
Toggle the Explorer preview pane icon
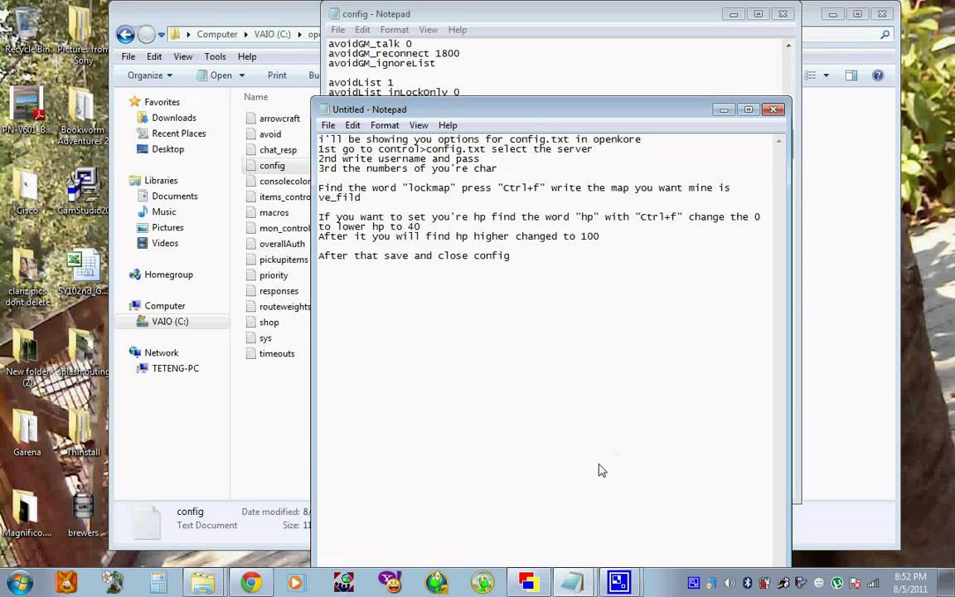click(x=851, y=75)
